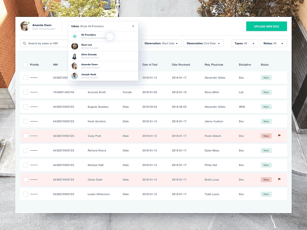Click Sean Lee's avatar photo
Screen dimensions: 307x230
point(74,46)
